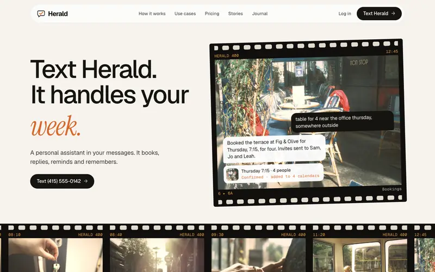Click the arrow icon in the phone number button
Image resolution: width=435 pixels, height=272 pixels.
point(86,181)
